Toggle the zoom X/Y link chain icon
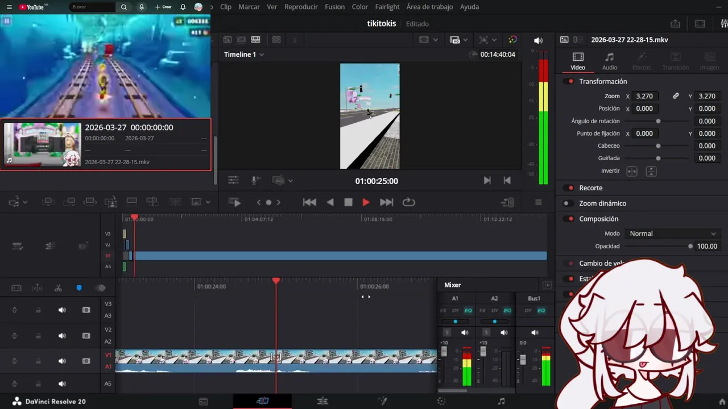The image size is (728, 409). [676, 96]
